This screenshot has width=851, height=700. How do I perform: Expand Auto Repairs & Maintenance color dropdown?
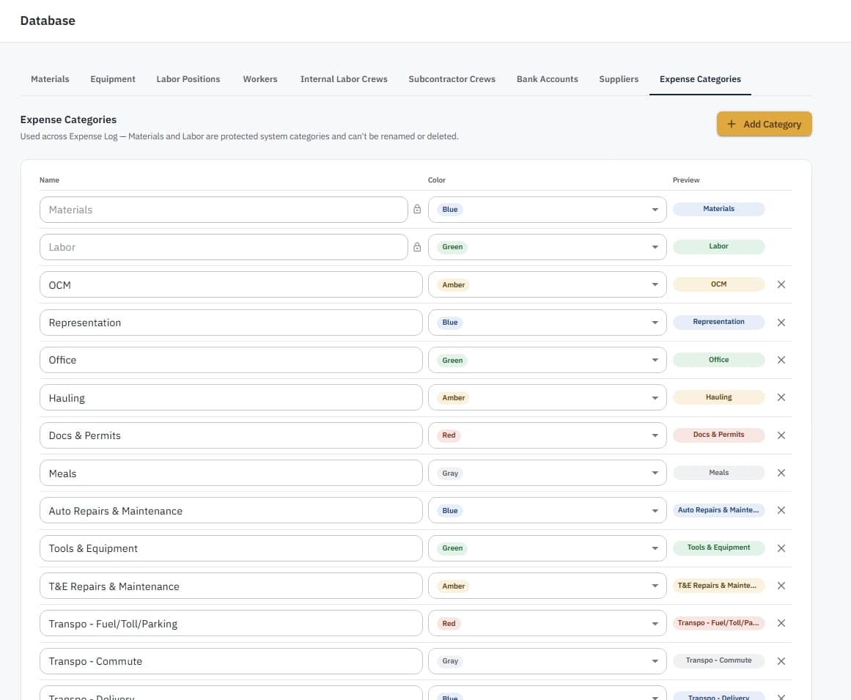(547, 510)
